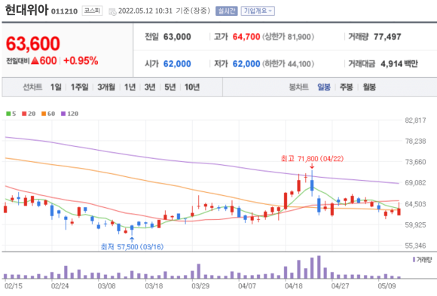Select the 1년 line chart tab
The image size is (437, 296).
[130, 87]
